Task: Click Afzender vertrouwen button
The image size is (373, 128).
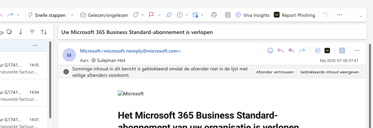Action: [275, 72]
